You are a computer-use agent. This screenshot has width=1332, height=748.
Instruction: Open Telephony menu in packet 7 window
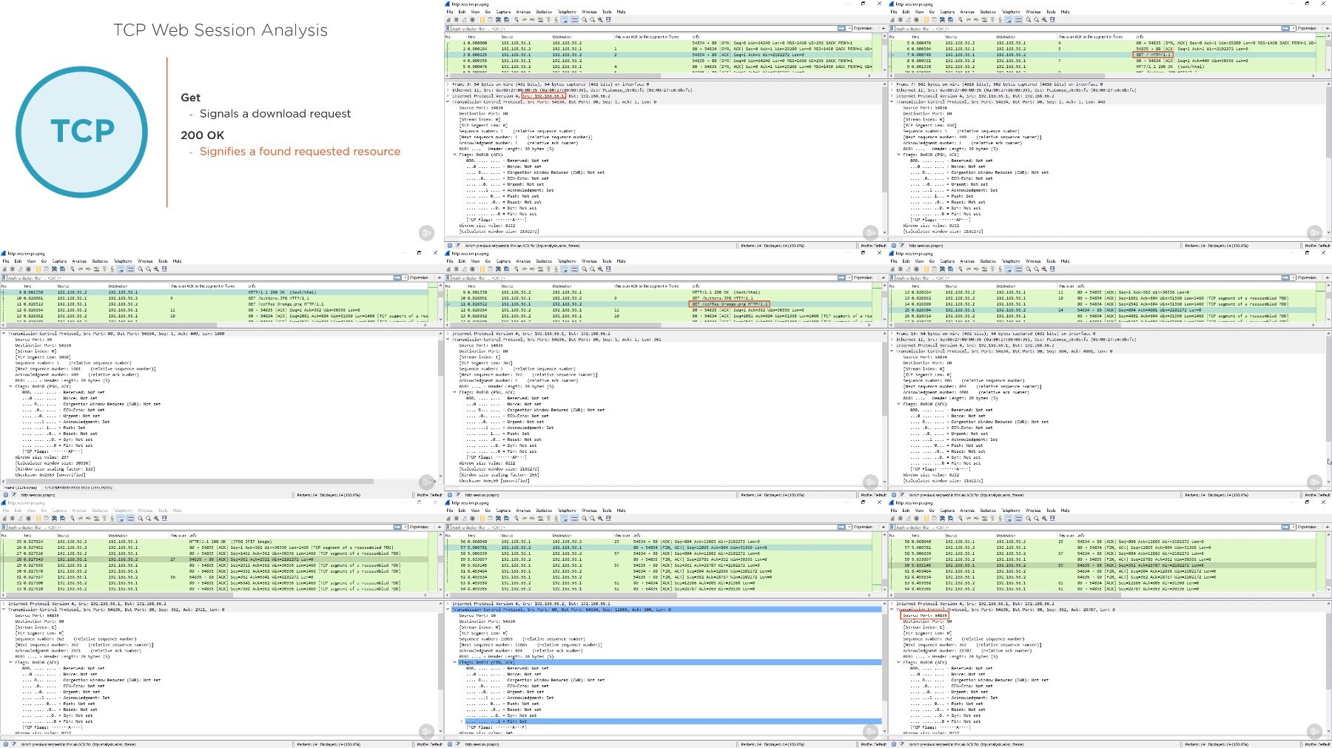(1011, 12)
